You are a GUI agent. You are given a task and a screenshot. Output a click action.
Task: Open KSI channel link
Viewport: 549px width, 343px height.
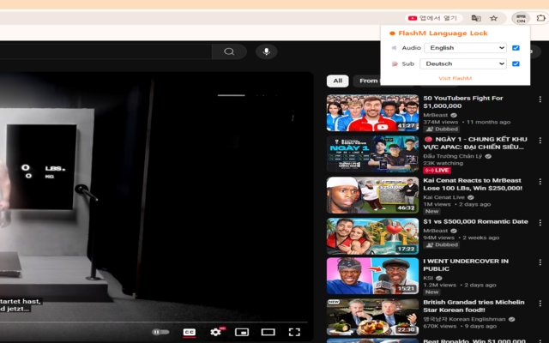[x=428, y=278]
